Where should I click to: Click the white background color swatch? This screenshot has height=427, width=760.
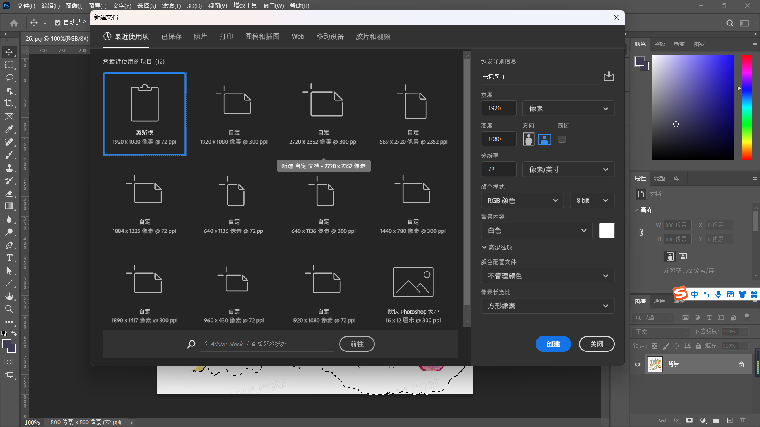(606, 231)
